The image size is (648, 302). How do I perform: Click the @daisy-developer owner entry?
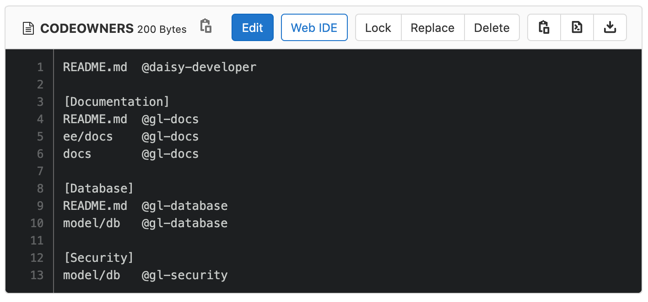199,67
